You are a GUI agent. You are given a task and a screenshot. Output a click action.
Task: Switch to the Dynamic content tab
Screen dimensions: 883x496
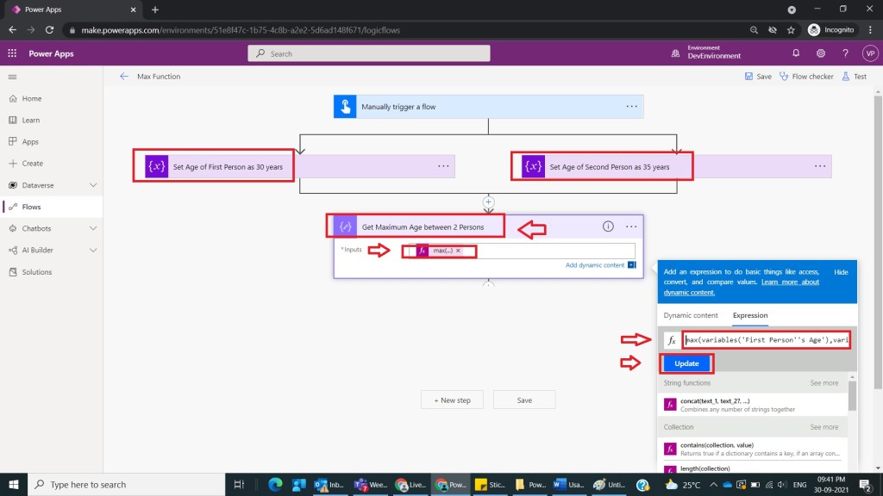coord(691,315)
